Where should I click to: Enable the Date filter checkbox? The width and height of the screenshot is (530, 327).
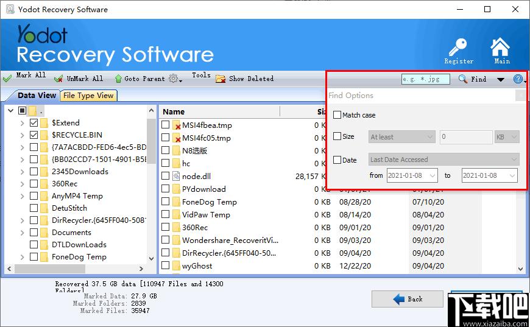click(x=337, y=160)
